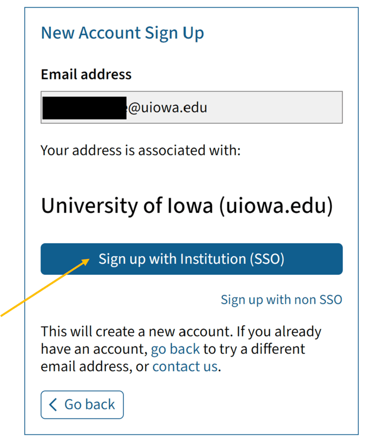Click the black redaction box in email field
The width and height of the screenshot is (367, 442).
(x=84, y=107)
